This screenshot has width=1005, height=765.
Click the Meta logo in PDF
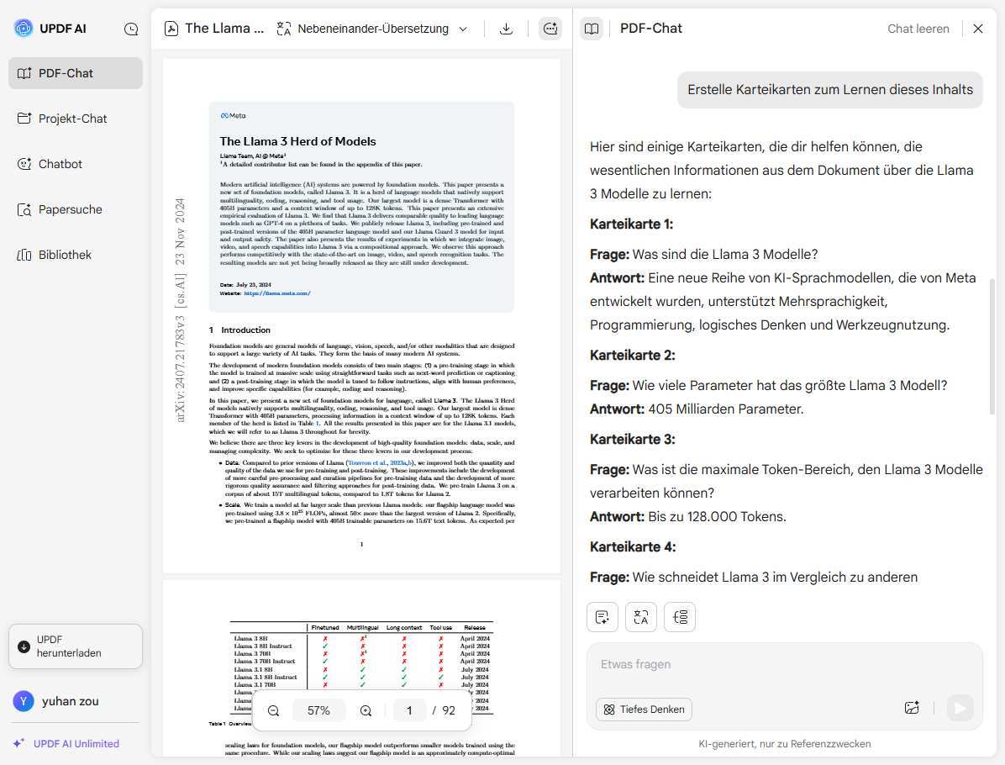234,116
